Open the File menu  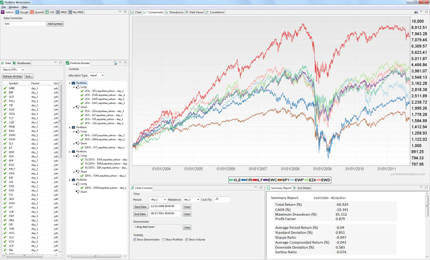click(x=4, y=7)
